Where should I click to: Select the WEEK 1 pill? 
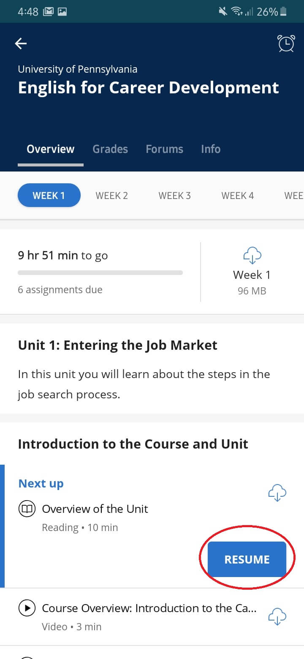click(x=49, y=196)
